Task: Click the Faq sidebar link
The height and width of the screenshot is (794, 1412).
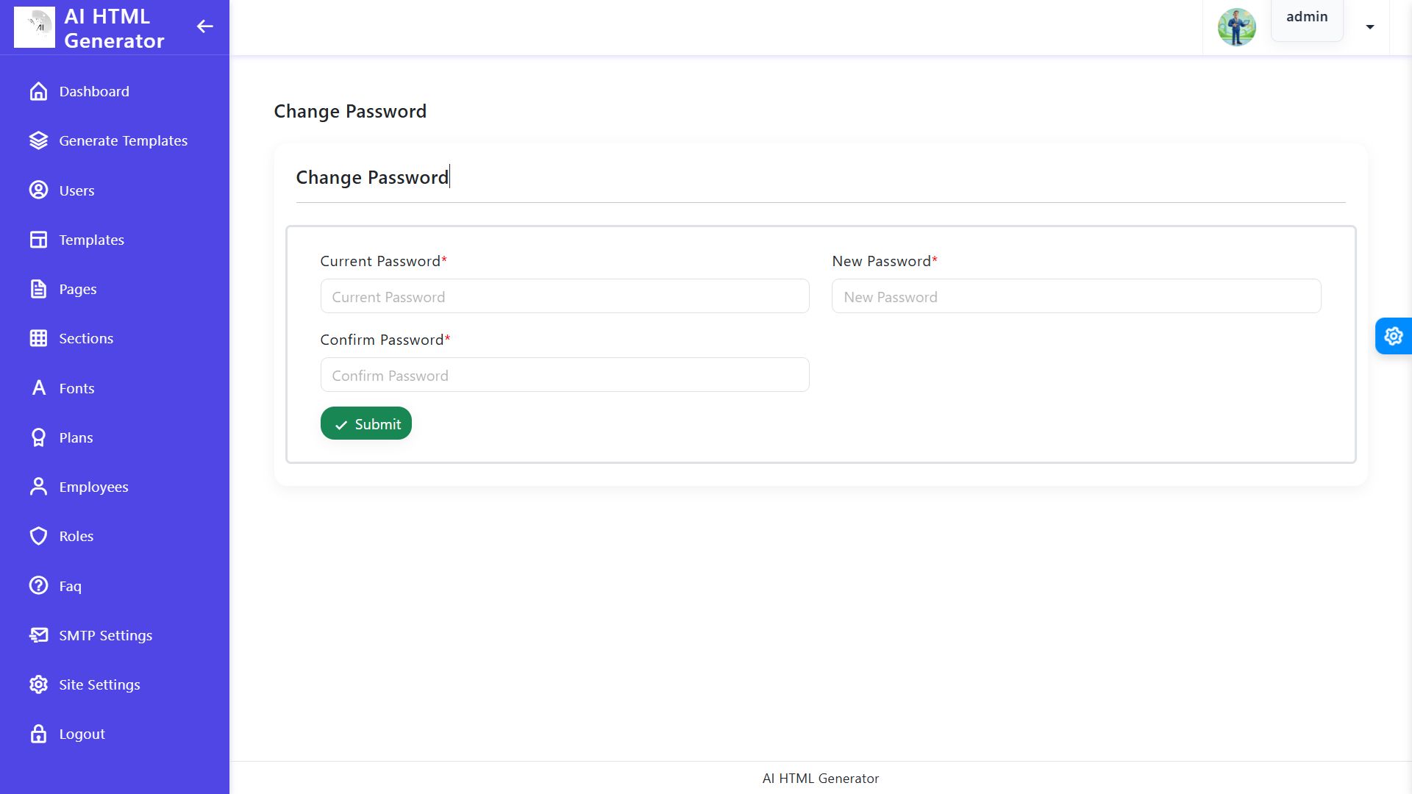Action: 70,586
